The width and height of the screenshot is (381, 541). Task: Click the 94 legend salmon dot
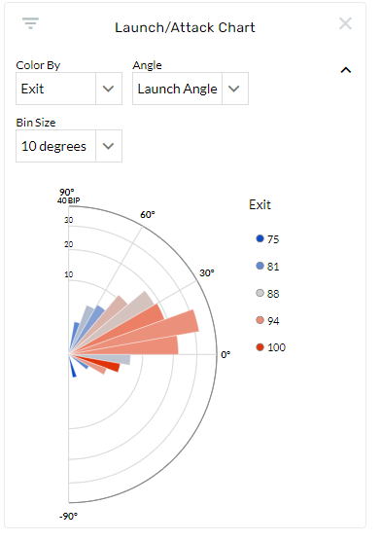tap(260, 320)
